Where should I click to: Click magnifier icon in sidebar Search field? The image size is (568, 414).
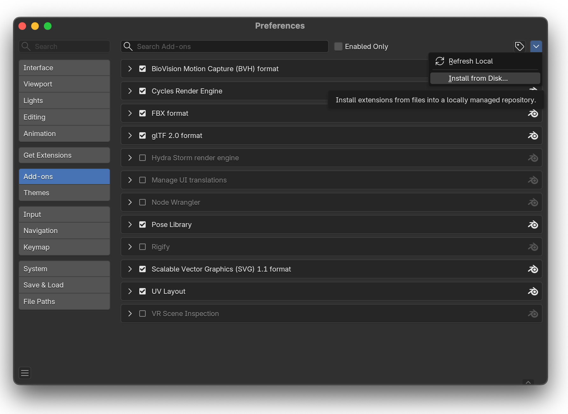click(26, 46)
